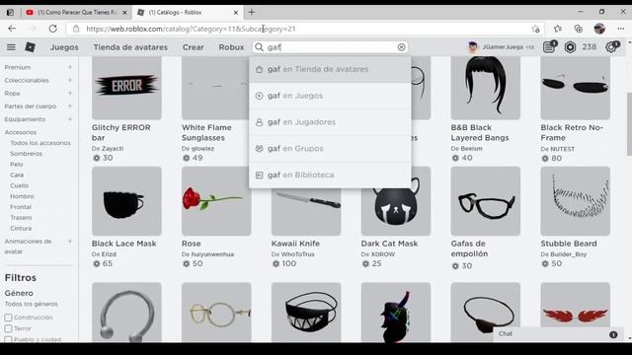Select the Hombro subcategory
The width and height of the screenshot is (632, 355).
pyautogui.click(x=22, y=196)
